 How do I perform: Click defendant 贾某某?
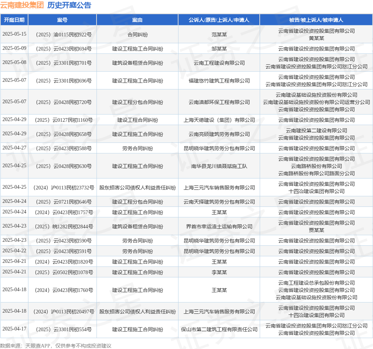317,230
